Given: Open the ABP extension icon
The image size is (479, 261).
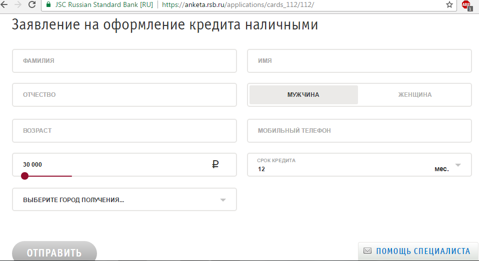Looking at the screenshot, I should [467, 5].
